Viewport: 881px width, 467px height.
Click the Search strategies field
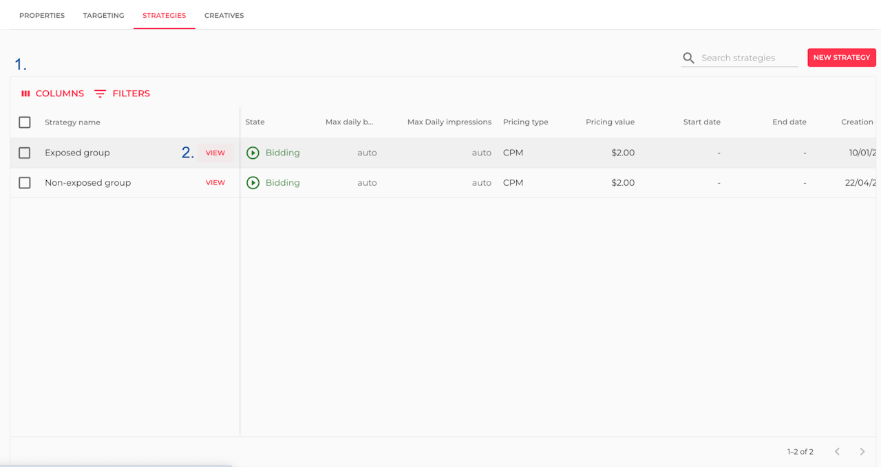click(x=748, y=58)
